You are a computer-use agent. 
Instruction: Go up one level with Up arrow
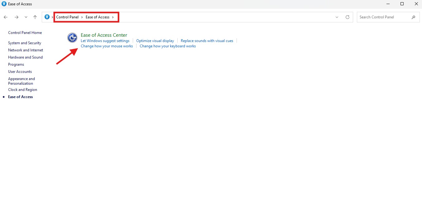tap(35, 17)
